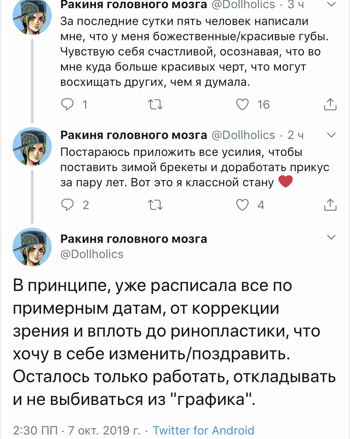Like the tweet with 4 likes

[242, 205]
